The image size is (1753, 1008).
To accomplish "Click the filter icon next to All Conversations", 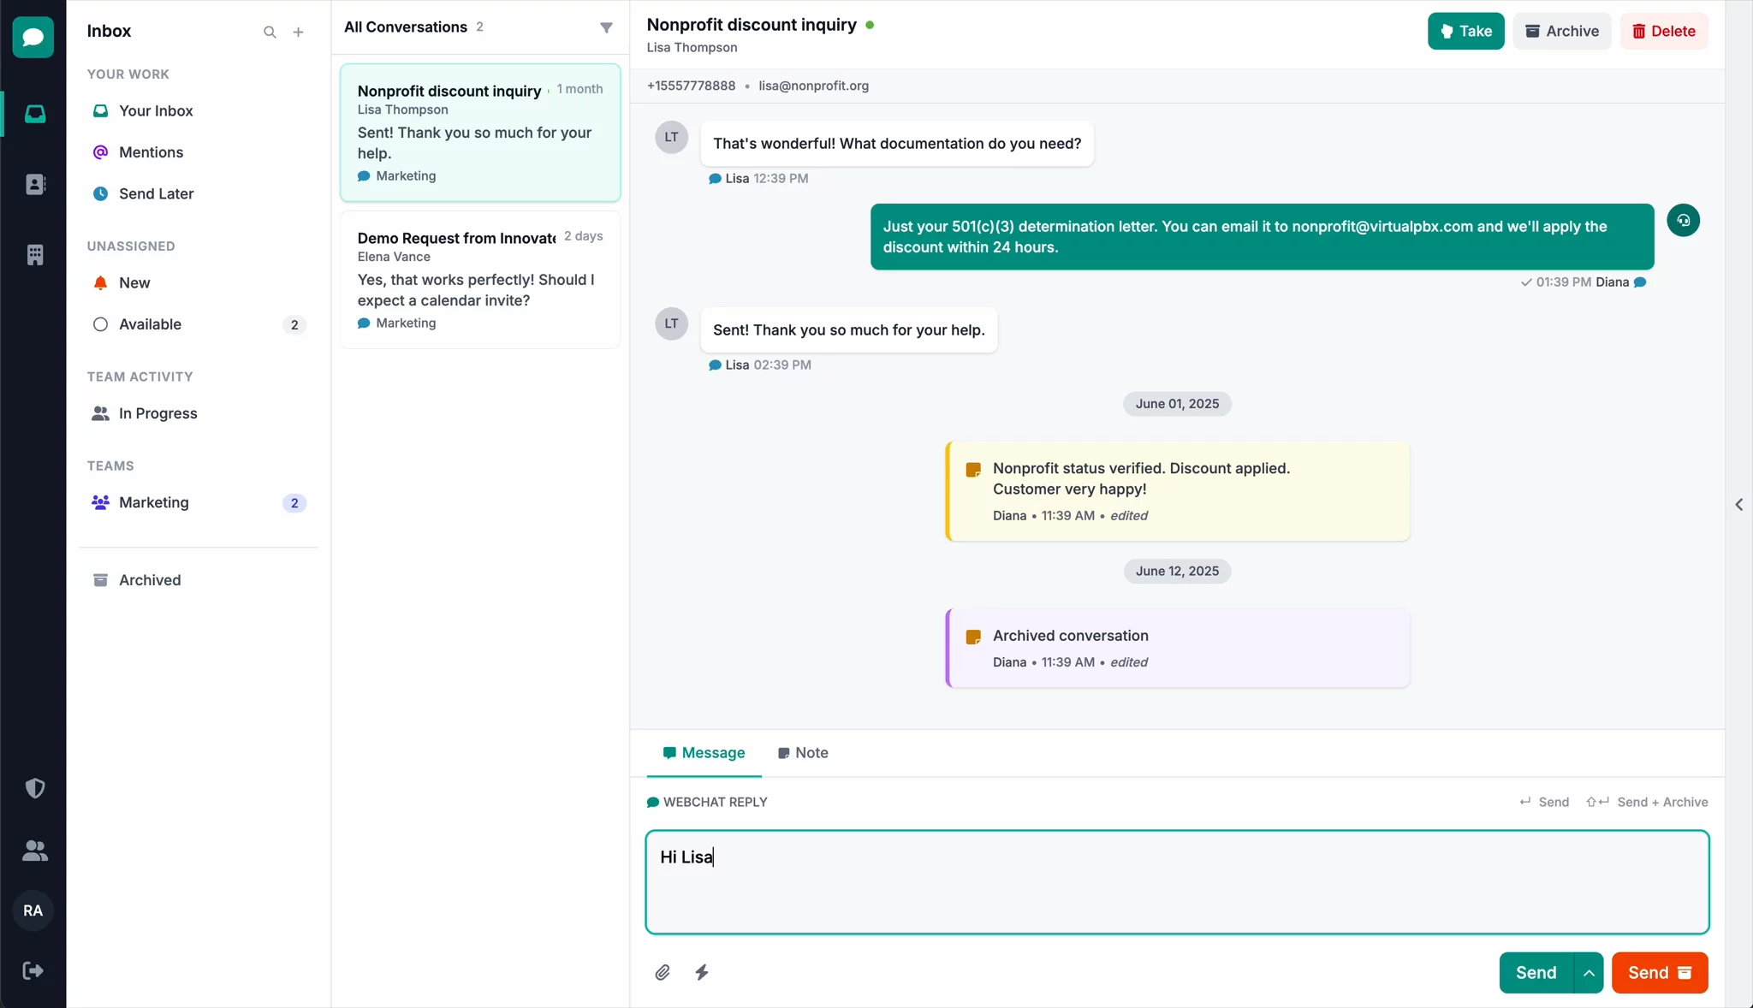I will [606, 27].
